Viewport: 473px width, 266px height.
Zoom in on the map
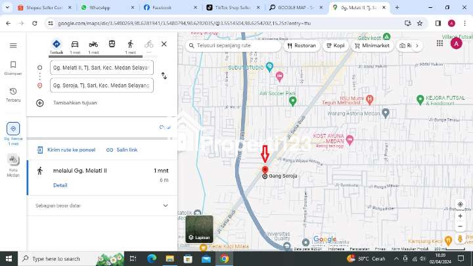(x=460, y=216)
